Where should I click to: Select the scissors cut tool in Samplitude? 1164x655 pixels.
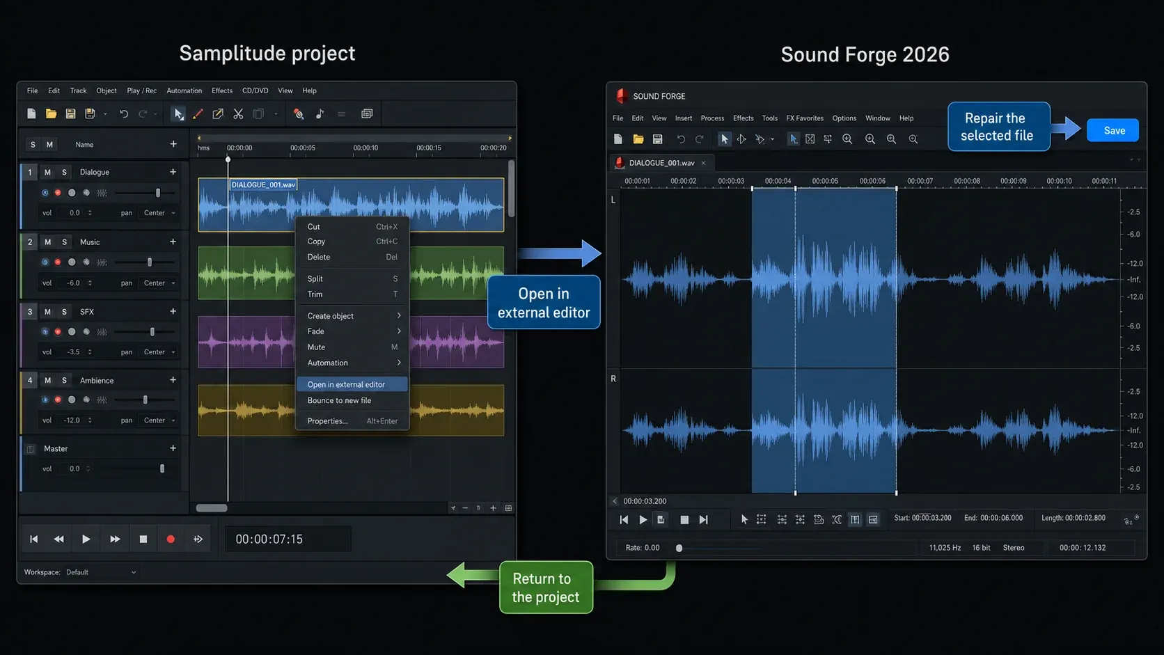[238, 113]
